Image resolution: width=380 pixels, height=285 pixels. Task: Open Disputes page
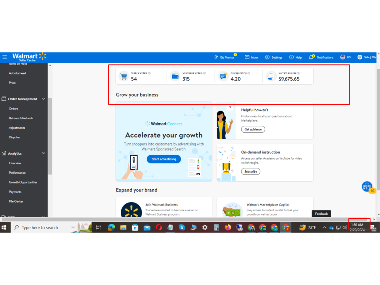[x=14, y=138]
